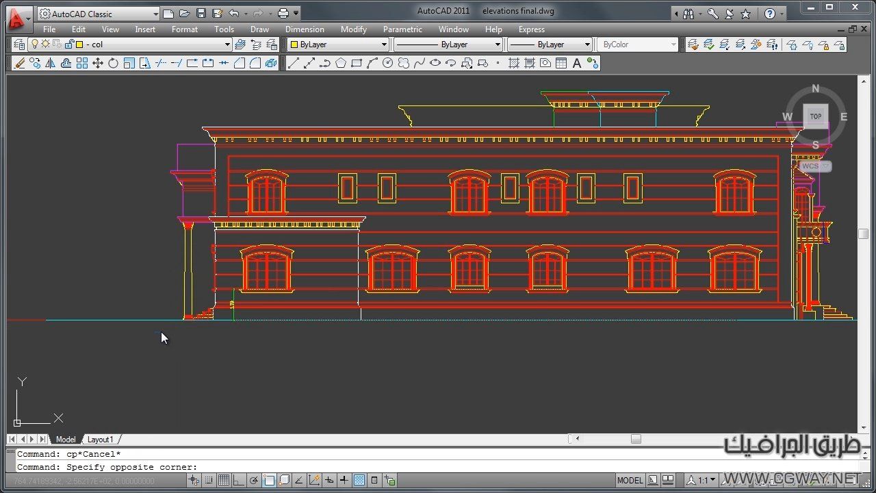Pick the Multiline Text tool
This screenshot has height=493, width=876.
(x=576, y=64)
